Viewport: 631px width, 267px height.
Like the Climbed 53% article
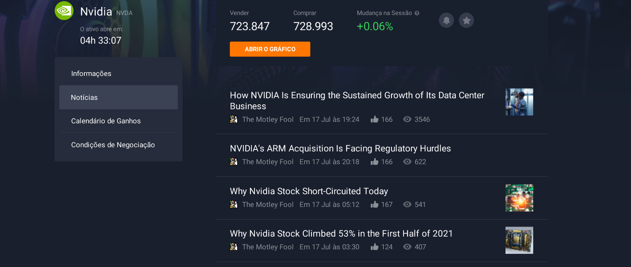(x=374, y=247)
